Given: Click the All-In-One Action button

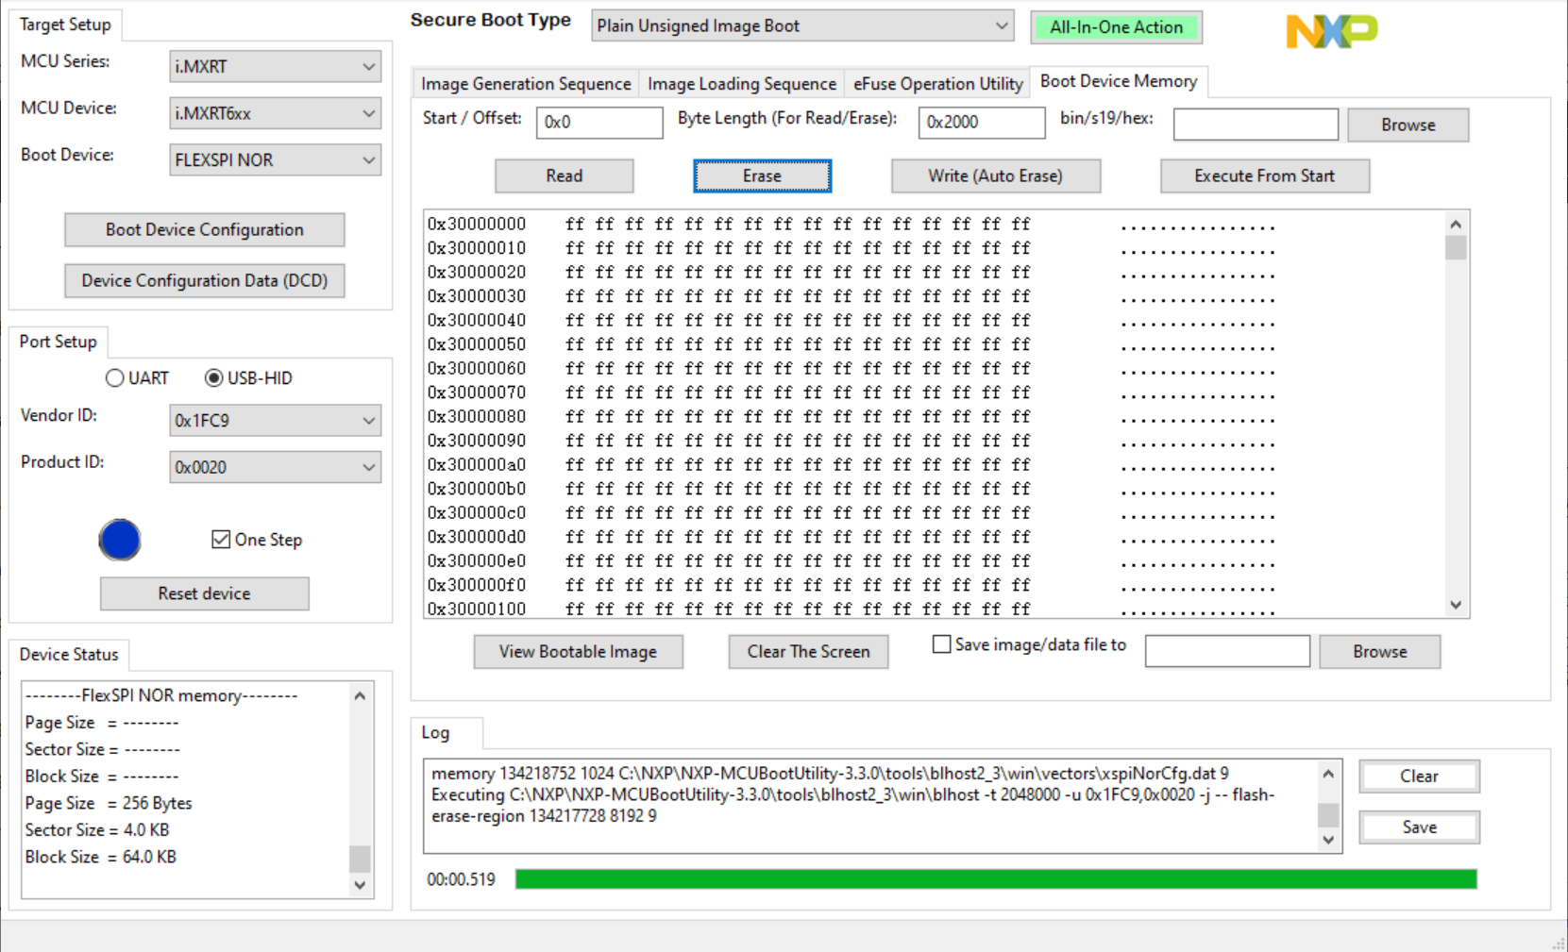Looking at the screenshot, I should pyautogui.click(x=1116, y=27).
